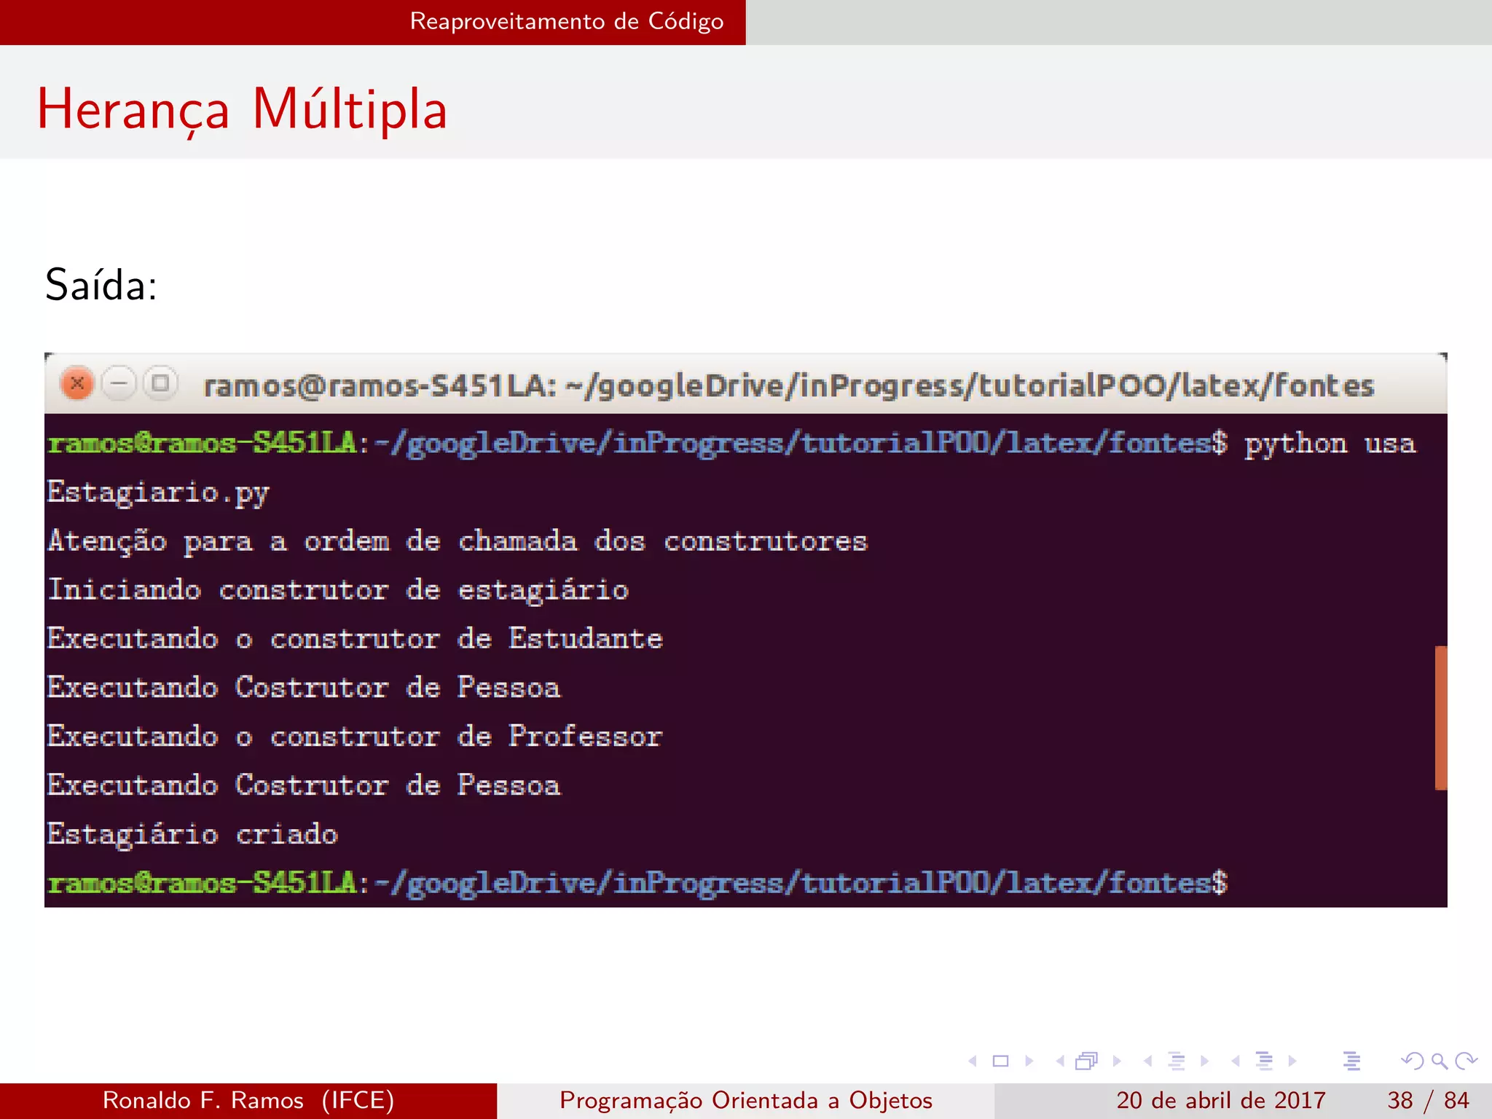Click the go-back curved arrow icon

coord(1412,1061)
